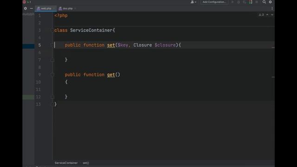Open project panel settings gear
The height and width of the screenshot is (167, 297).
26,8
